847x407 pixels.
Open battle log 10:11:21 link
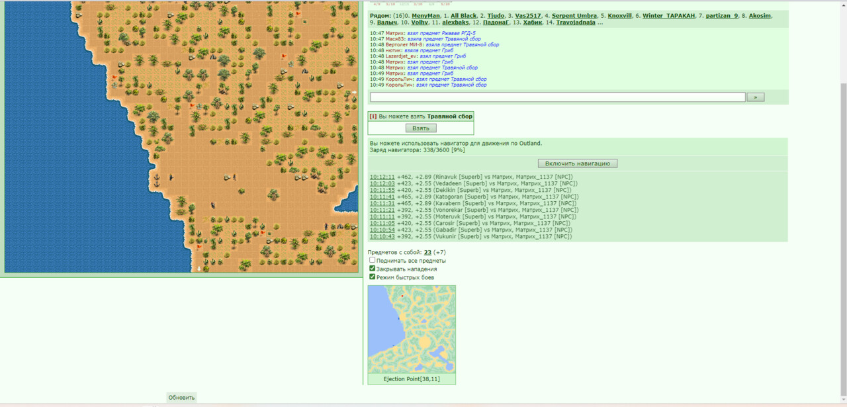click(382, 210)
